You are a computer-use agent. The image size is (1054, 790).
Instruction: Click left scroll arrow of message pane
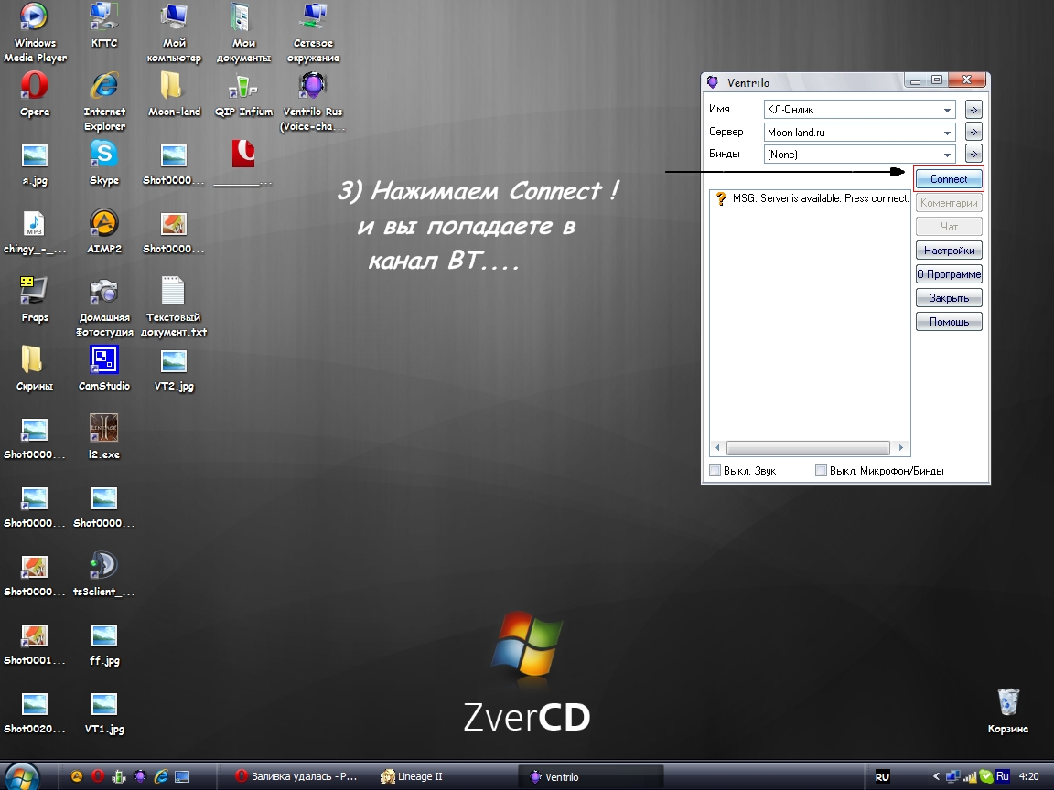click(718, 447)
